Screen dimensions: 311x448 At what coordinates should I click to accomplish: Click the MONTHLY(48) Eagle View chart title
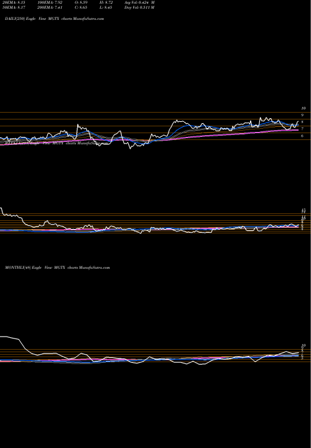pyautogui.click(x=57, y=268)
